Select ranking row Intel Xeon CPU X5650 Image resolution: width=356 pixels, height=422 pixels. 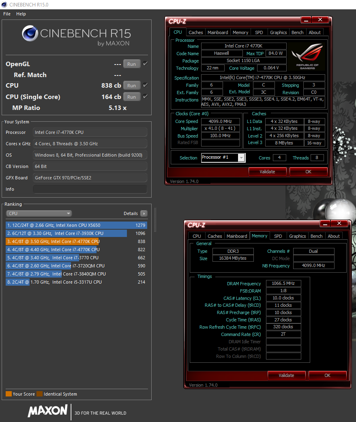76,225
